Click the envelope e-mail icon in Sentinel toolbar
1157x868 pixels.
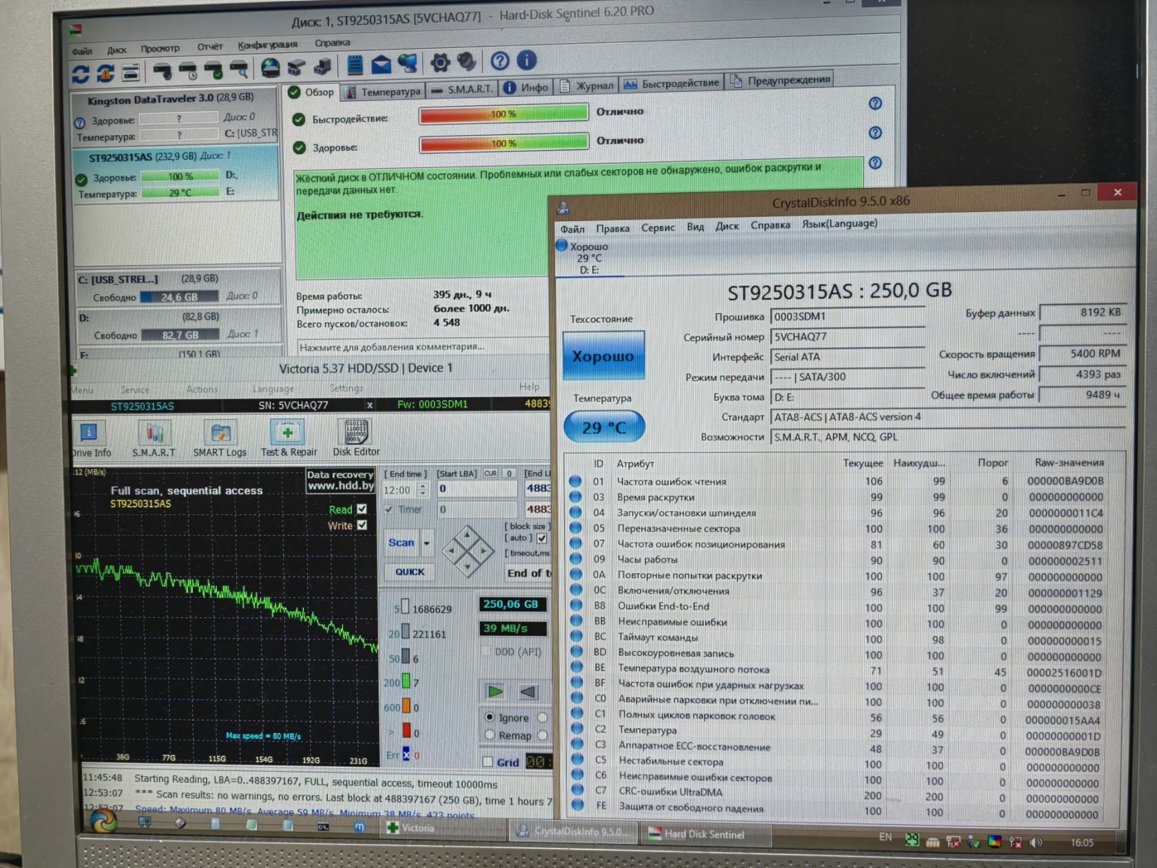pyautogui.click(x=381, y=65)
